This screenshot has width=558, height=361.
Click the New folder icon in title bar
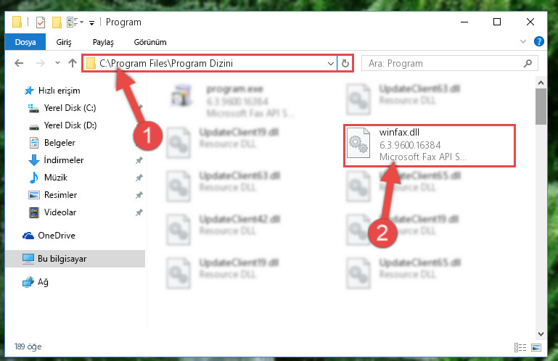[x=57, y=22]
